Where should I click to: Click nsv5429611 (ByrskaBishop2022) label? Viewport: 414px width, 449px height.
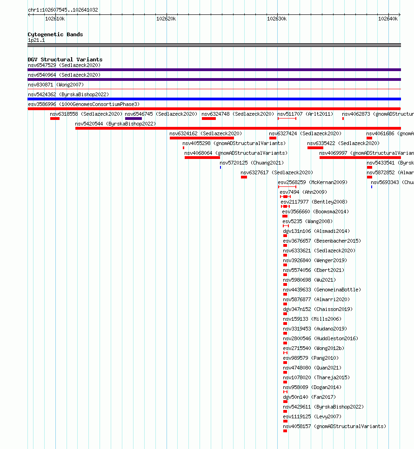click(x=323, y=406)
